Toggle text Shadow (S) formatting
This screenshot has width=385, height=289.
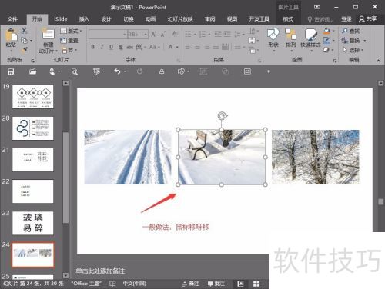[x=120, y=47]
